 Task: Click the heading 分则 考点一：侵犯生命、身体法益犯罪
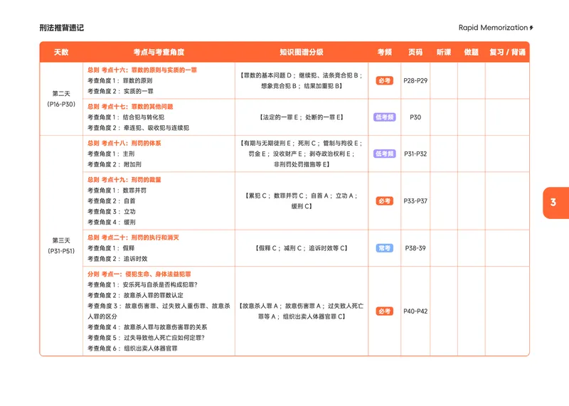coord(139,274)
